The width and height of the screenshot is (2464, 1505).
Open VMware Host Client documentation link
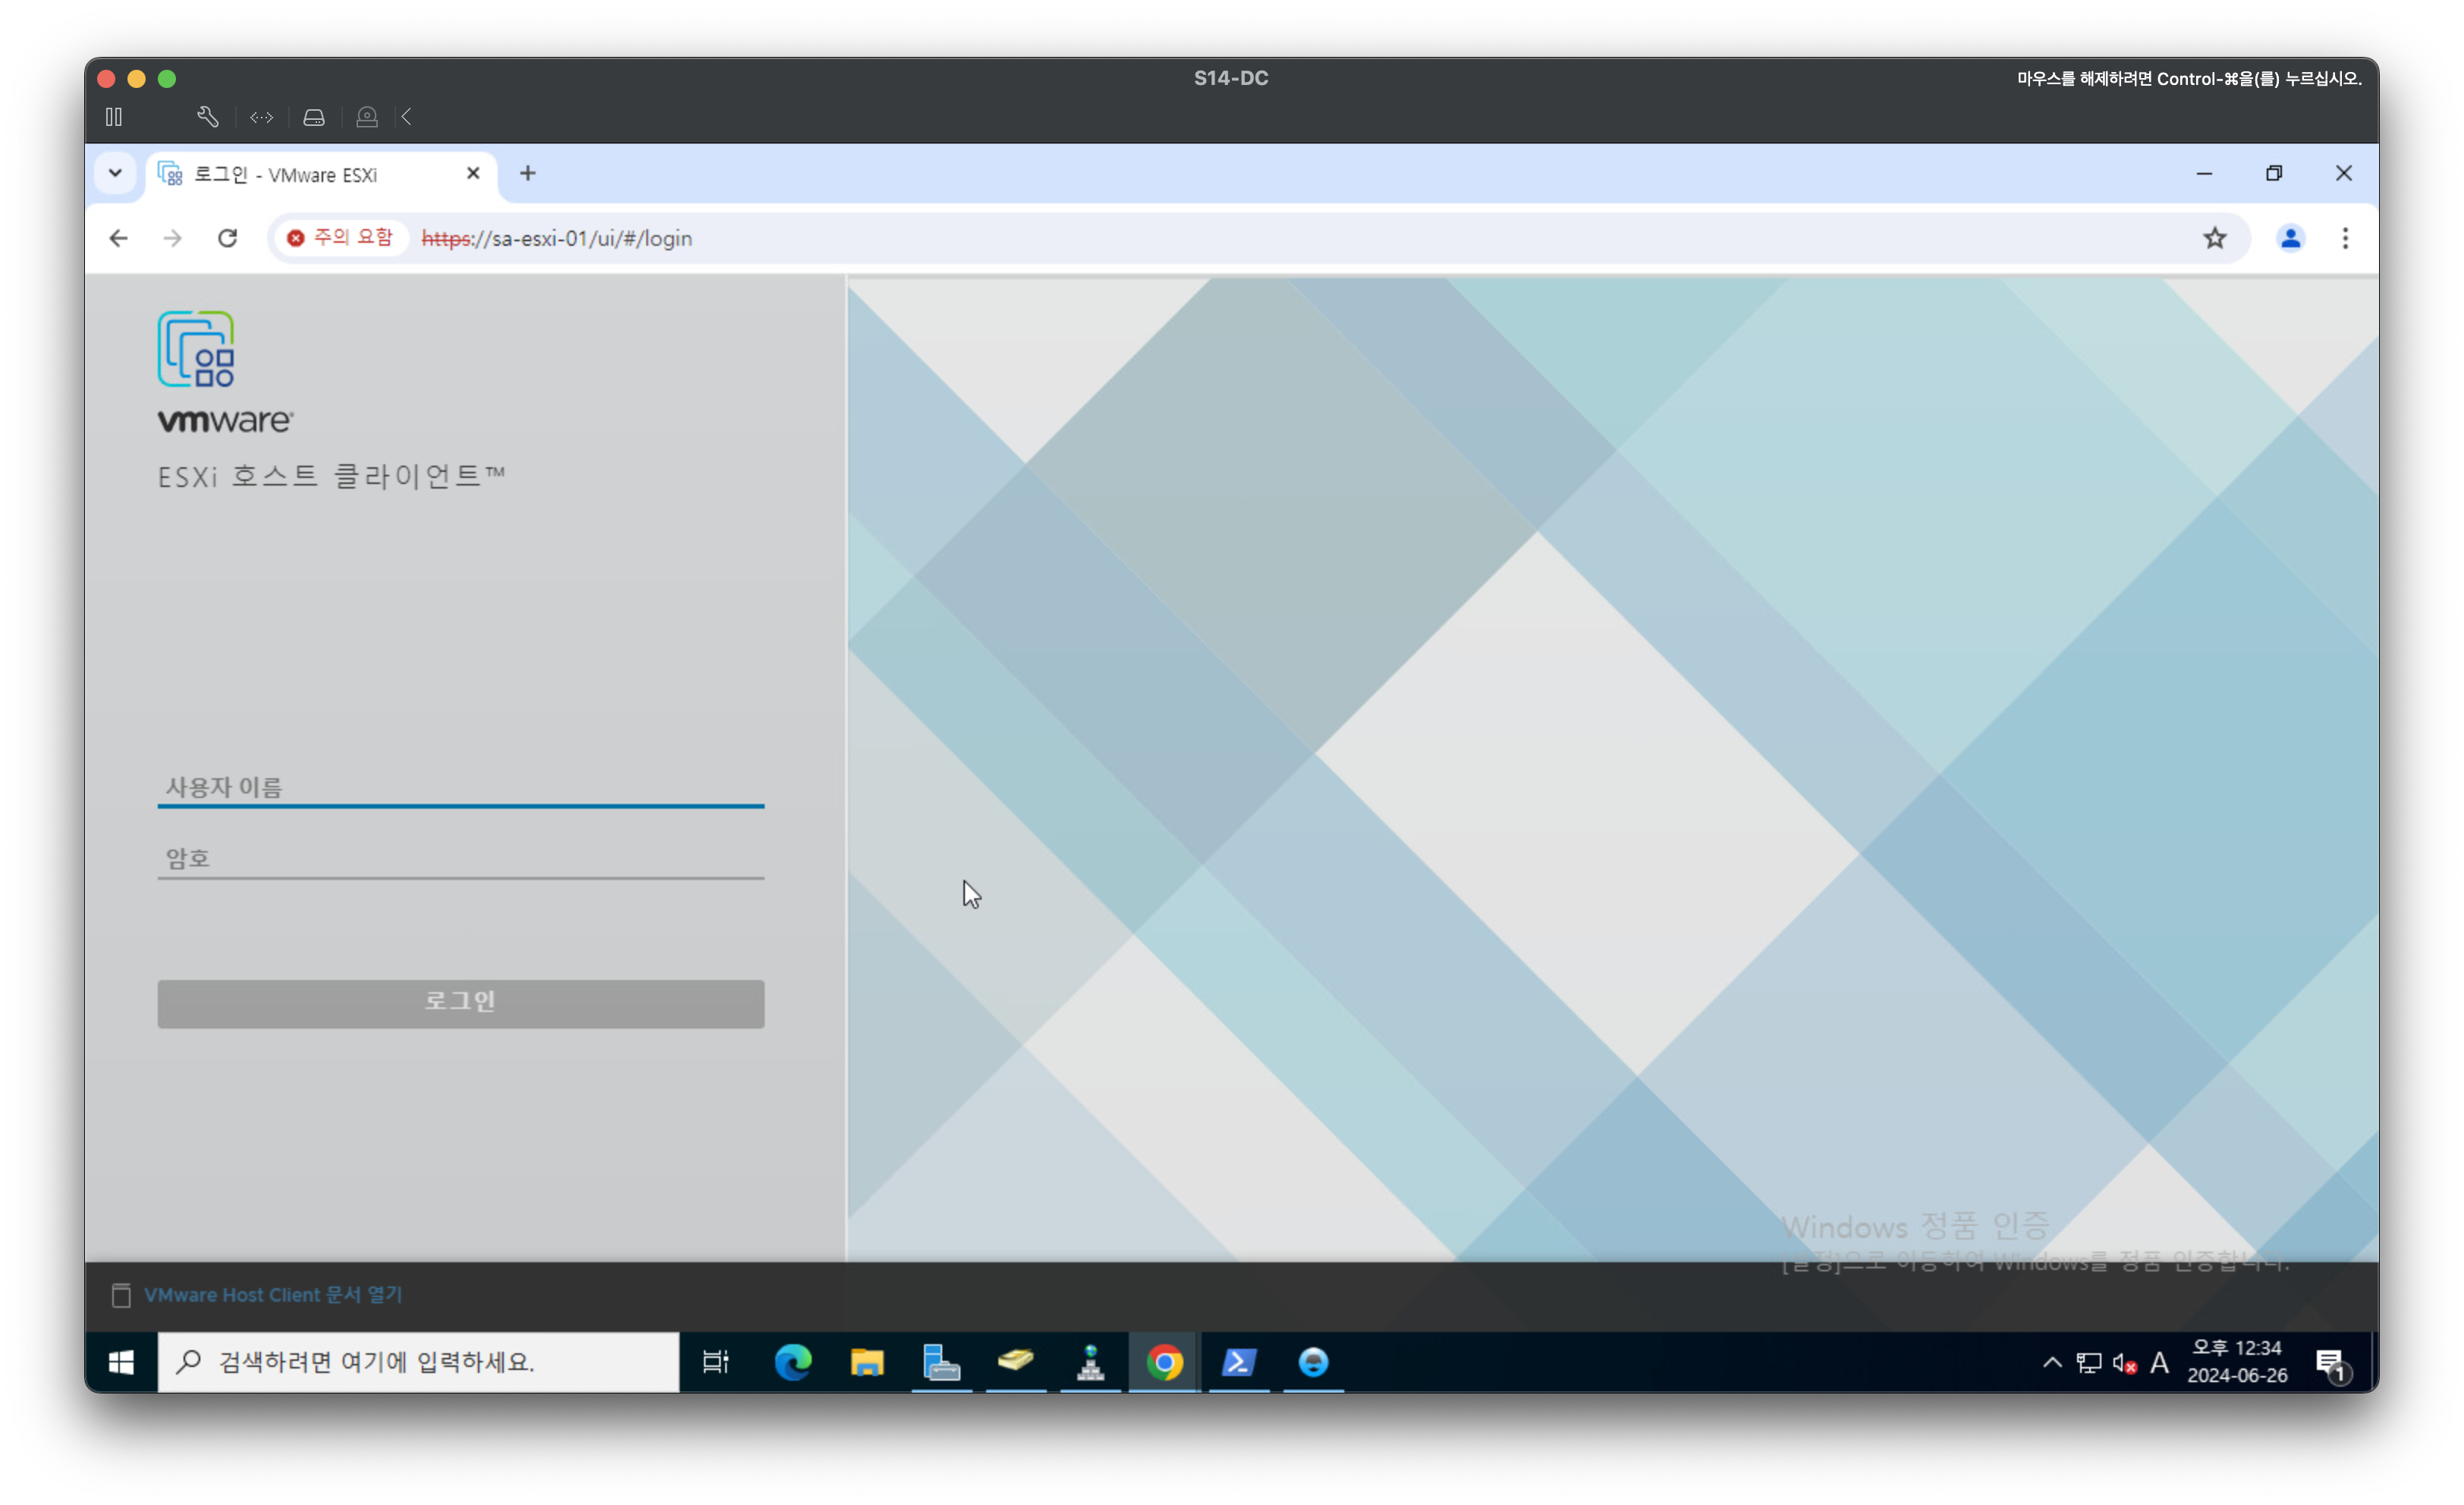[272, 1294]
